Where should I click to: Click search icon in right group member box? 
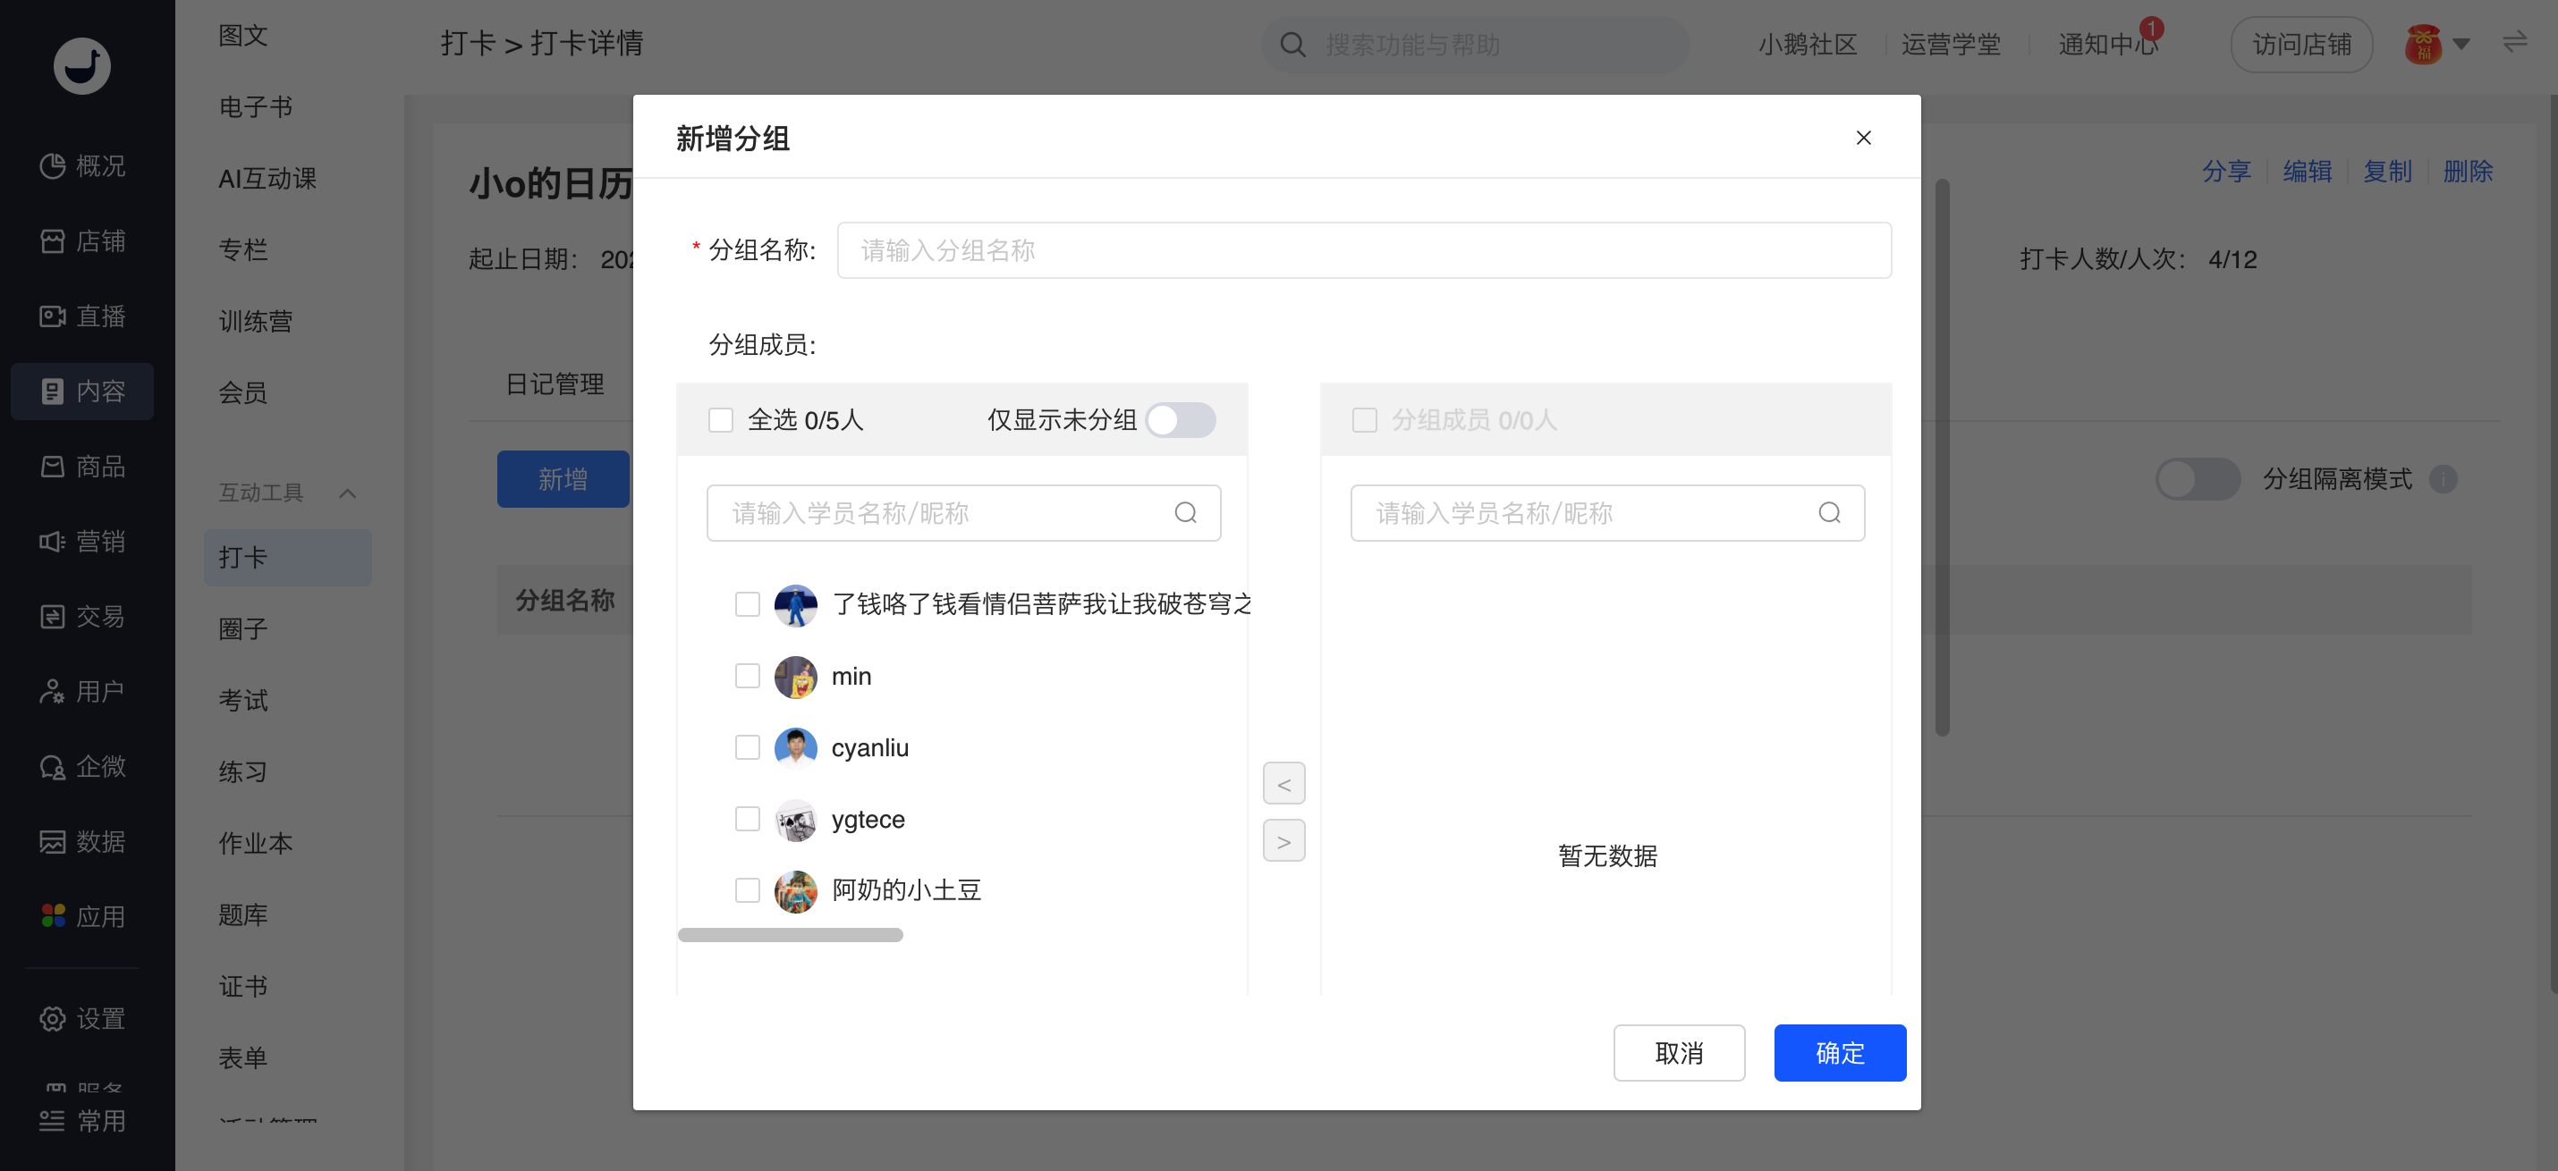1828,513
